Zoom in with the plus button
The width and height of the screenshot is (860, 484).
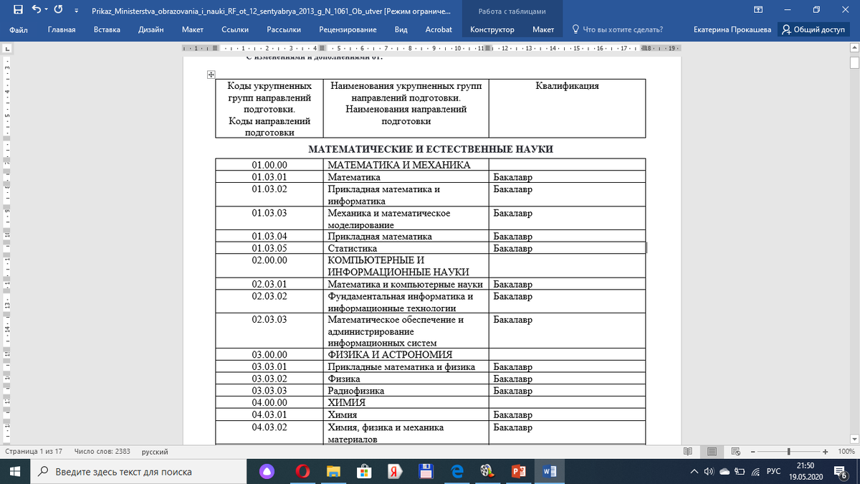click(826, 452)
